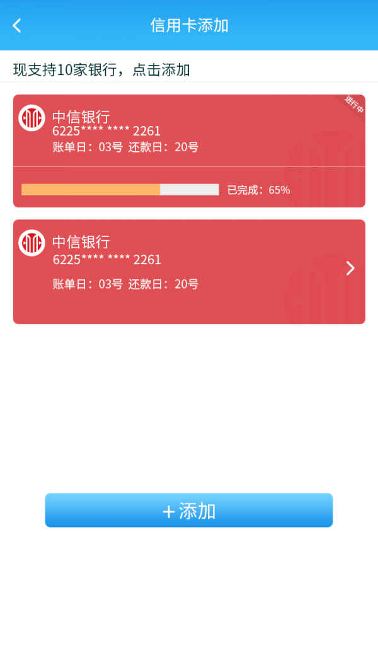Image resolution: width=378 pixels, height=646 pixels.
Task: Expand the second card via its right chevron
Action: pos(350,268)
